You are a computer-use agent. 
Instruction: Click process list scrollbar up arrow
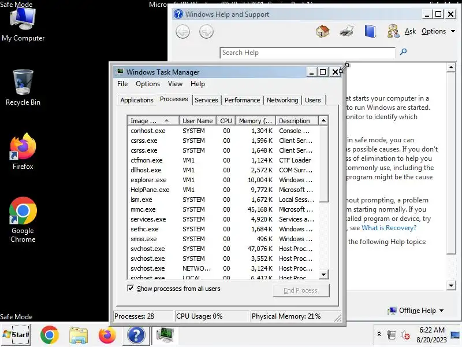click(x=323, y=120)
